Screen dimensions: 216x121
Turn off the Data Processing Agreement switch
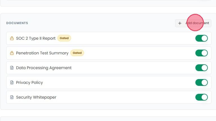201,68
